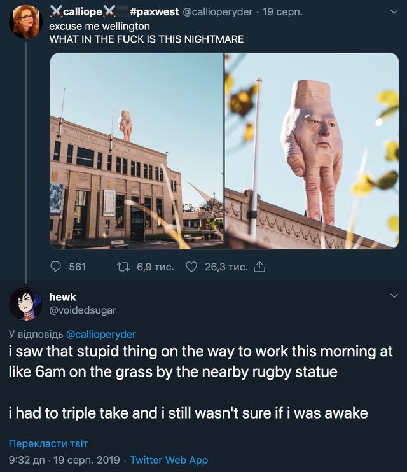
Task: Open the "9:32 дп · 19 серп. 2019" timestamp
Action: (x=64, y=459)
